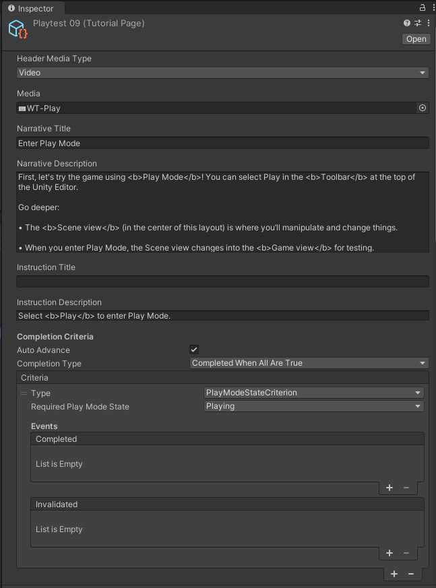Click the Instruction Title input field

tap(222, 281)
